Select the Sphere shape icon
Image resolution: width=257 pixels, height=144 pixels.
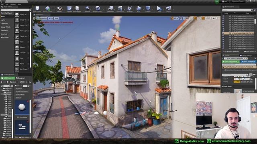click(17, 47)
